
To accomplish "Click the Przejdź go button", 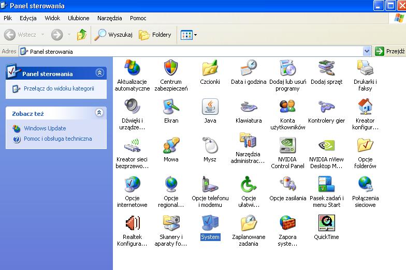I will 390,51.
